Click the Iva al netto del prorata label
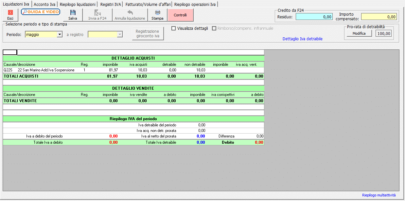The image size is (405, 201). coord(159,136)
